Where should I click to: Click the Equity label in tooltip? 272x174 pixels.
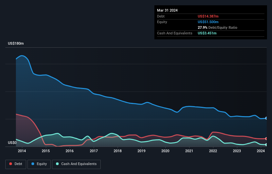point(162,22)
